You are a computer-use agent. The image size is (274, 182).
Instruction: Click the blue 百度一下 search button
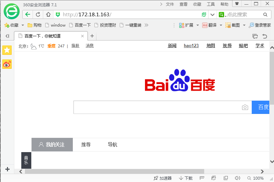coord(261,107)
